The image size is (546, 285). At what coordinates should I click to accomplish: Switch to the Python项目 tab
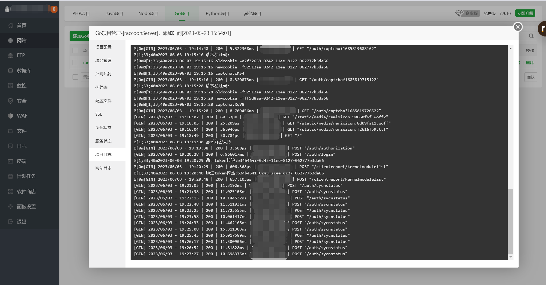pos(217,13)
